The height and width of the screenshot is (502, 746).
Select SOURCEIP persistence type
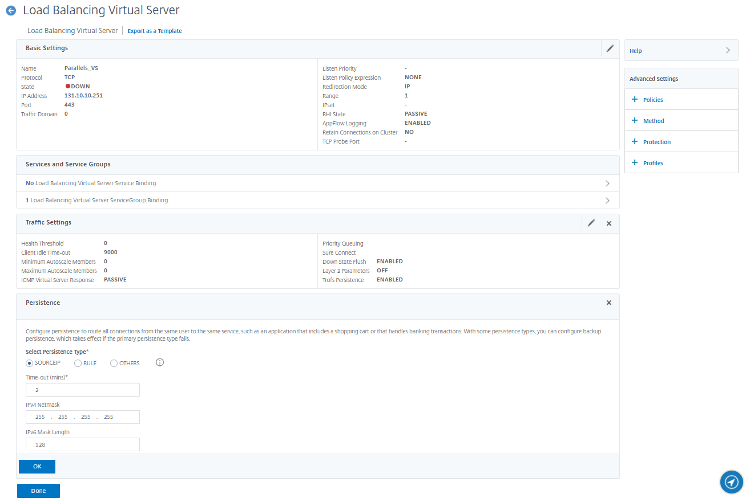tap(30, 363)
